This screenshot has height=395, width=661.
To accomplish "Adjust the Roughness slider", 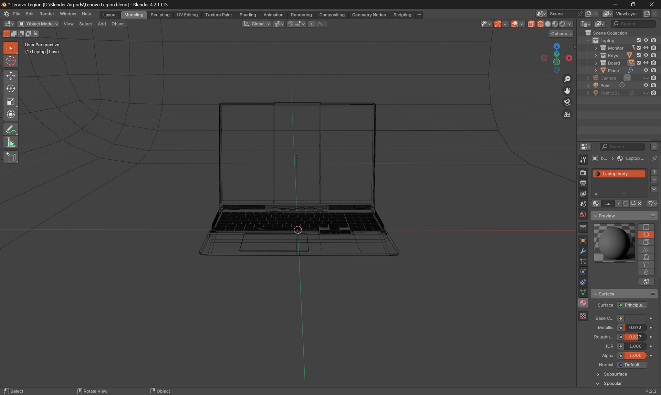I will coord(635,337).
